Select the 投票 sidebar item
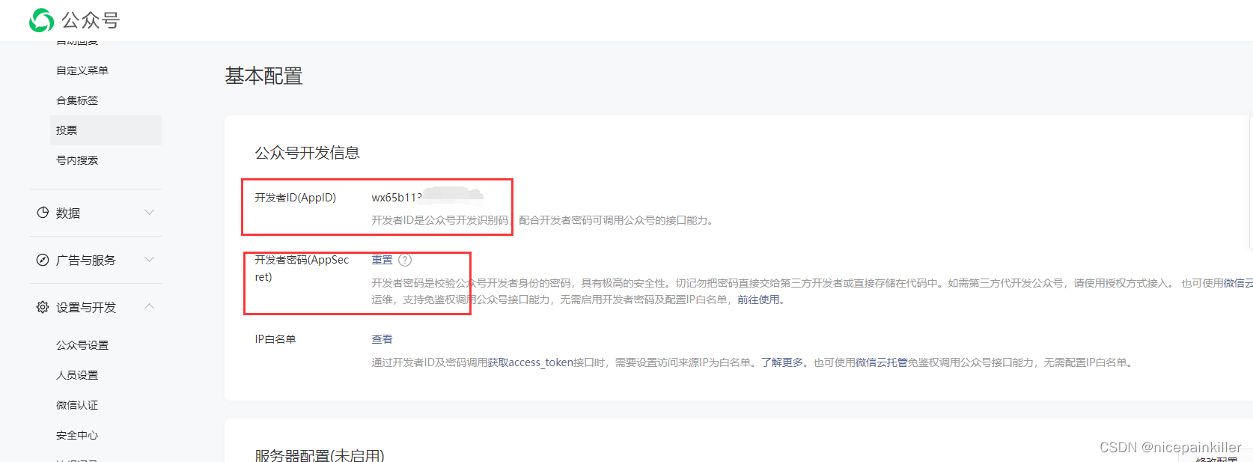 click(106, 130)
